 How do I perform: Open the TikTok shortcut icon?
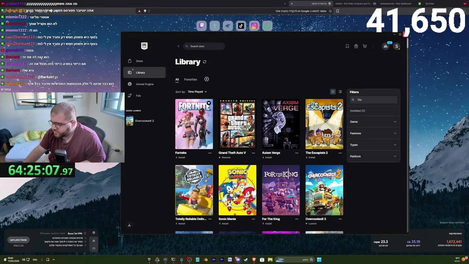(x=241, y=26)
